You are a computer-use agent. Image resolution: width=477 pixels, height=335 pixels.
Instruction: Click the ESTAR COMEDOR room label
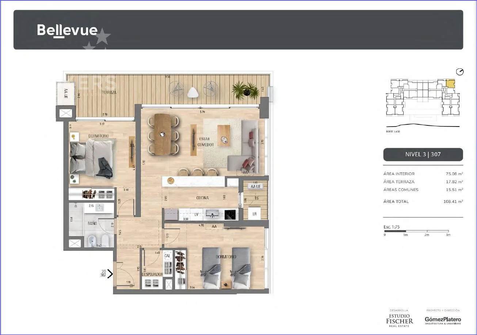(206, 142)
